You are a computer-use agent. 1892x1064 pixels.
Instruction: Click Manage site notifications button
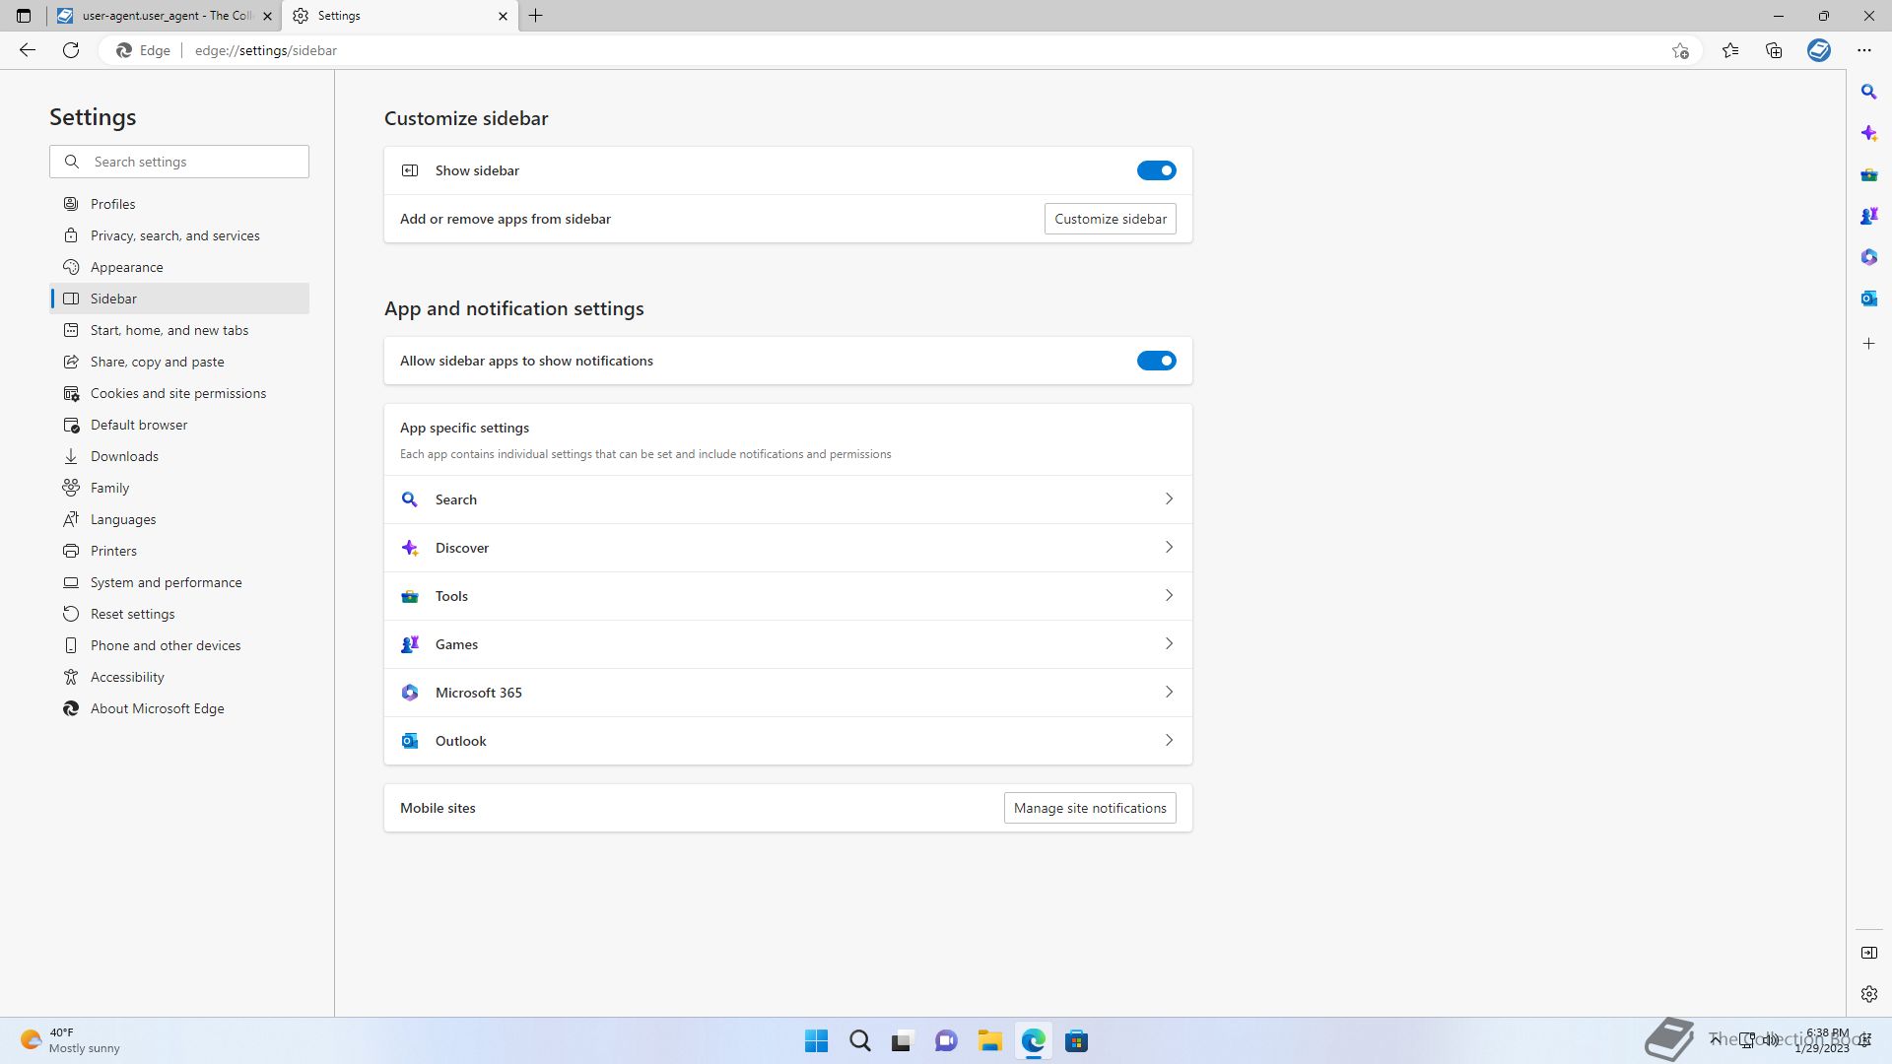(1090, 808)
